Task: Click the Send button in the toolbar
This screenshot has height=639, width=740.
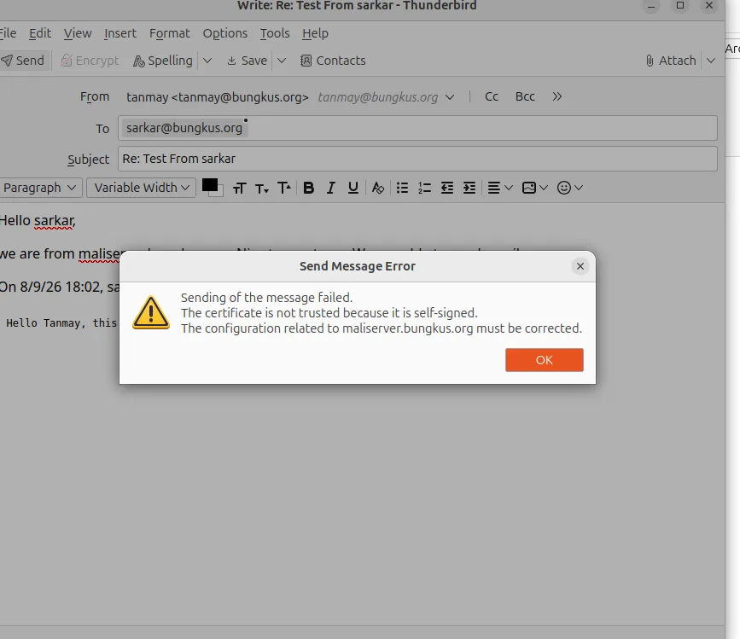Action: (23, 61)
